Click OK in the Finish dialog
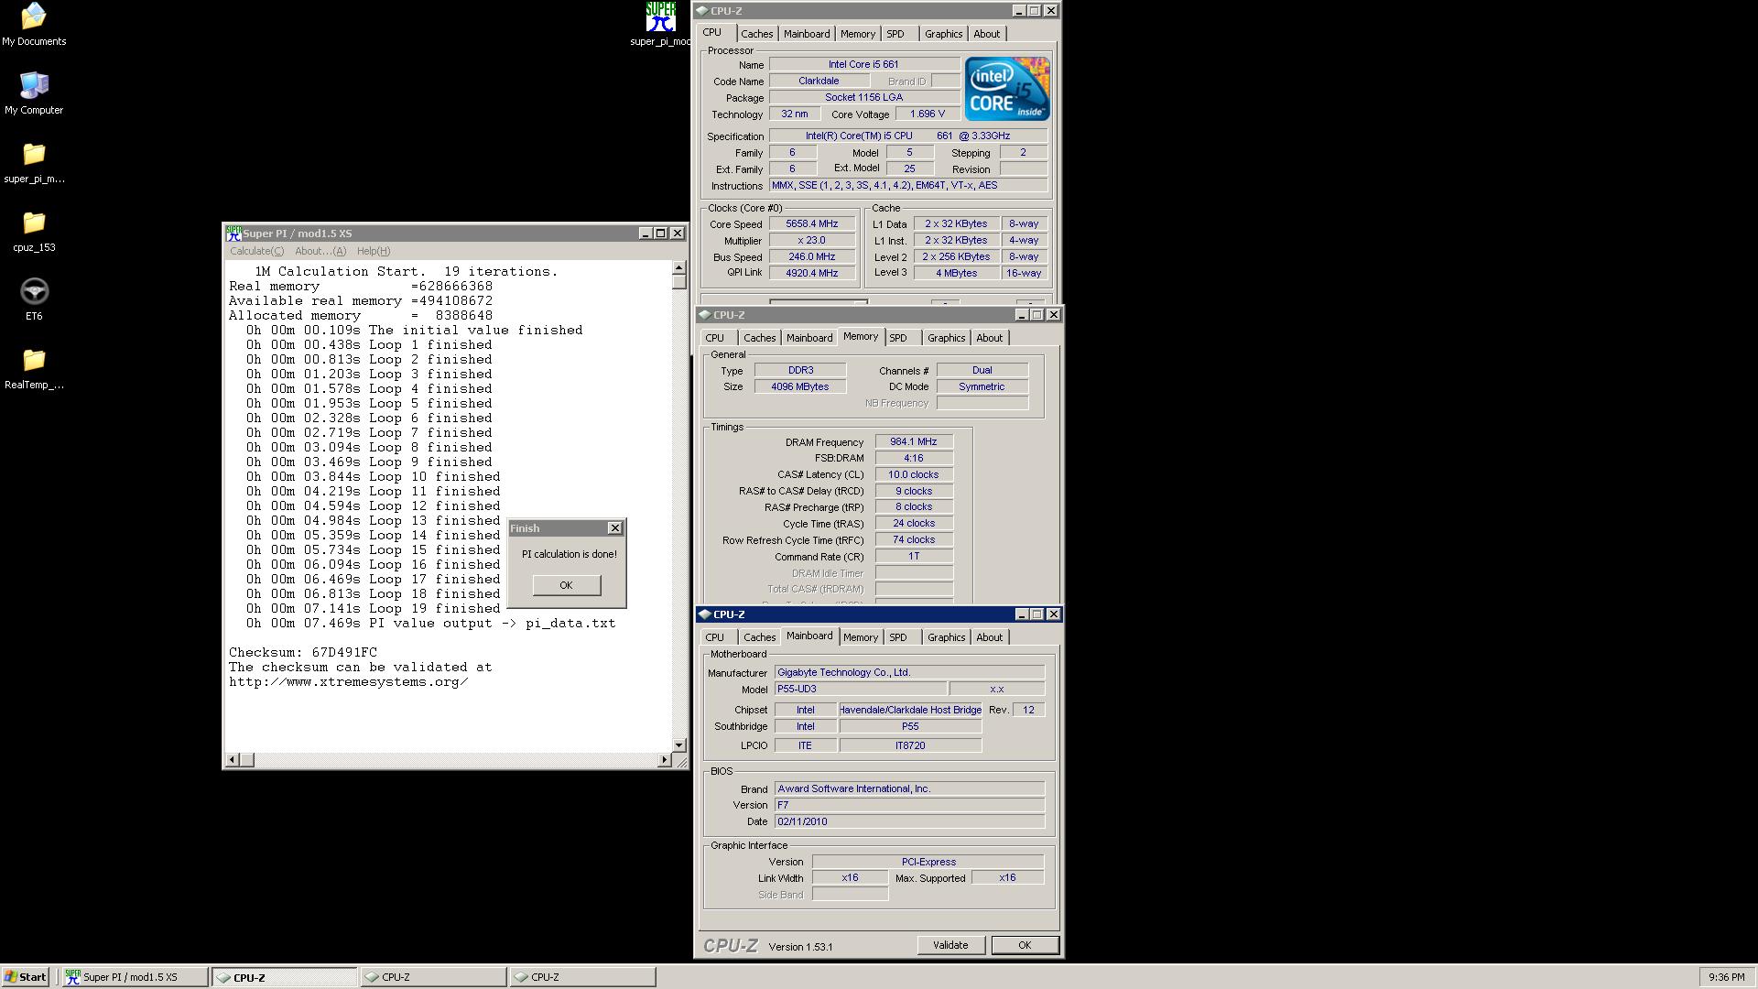The width and height of the screenshot is (1758, 989). (566, 585)
